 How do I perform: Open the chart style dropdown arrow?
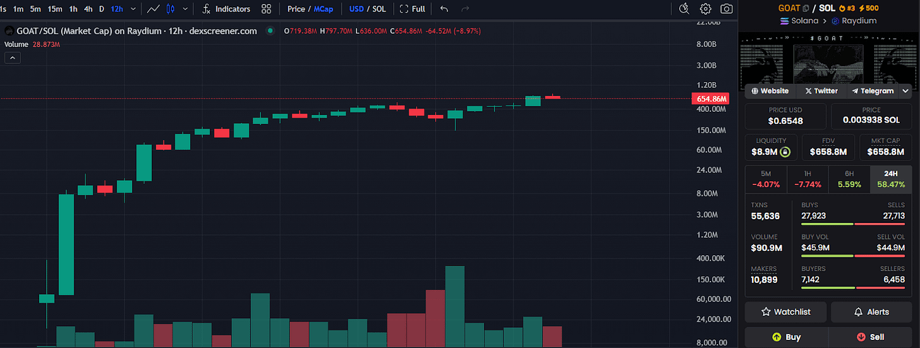pyautogui.click(x=185, y=9)
